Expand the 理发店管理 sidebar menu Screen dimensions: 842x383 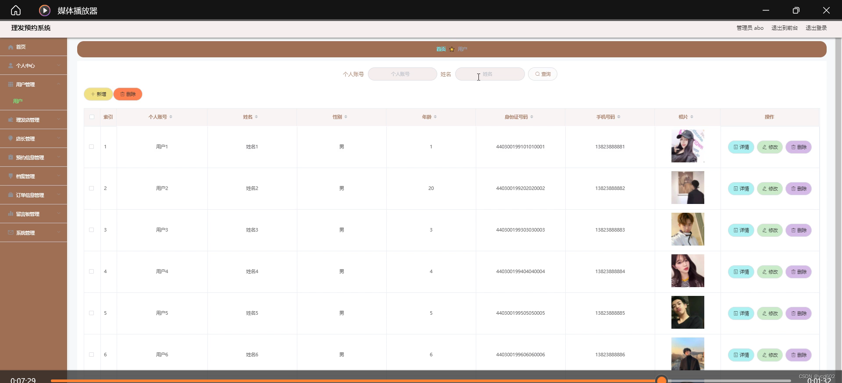coord(33,120)
